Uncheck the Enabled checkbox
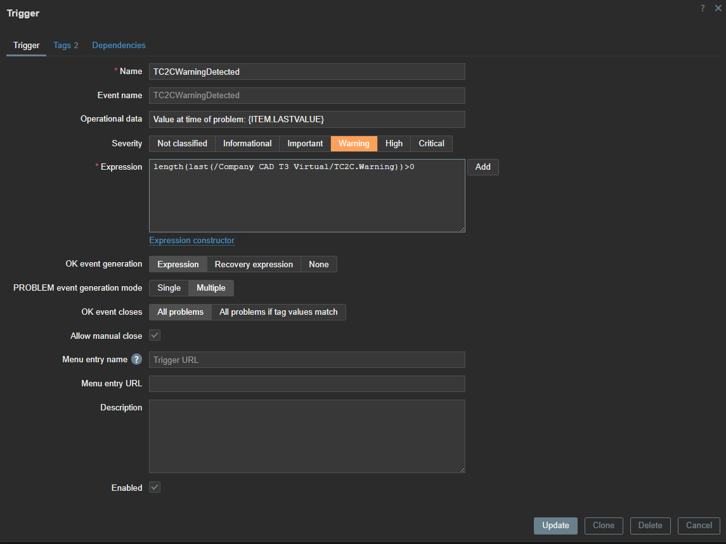Screen dimensions: 726x544 tap(155, 487)
